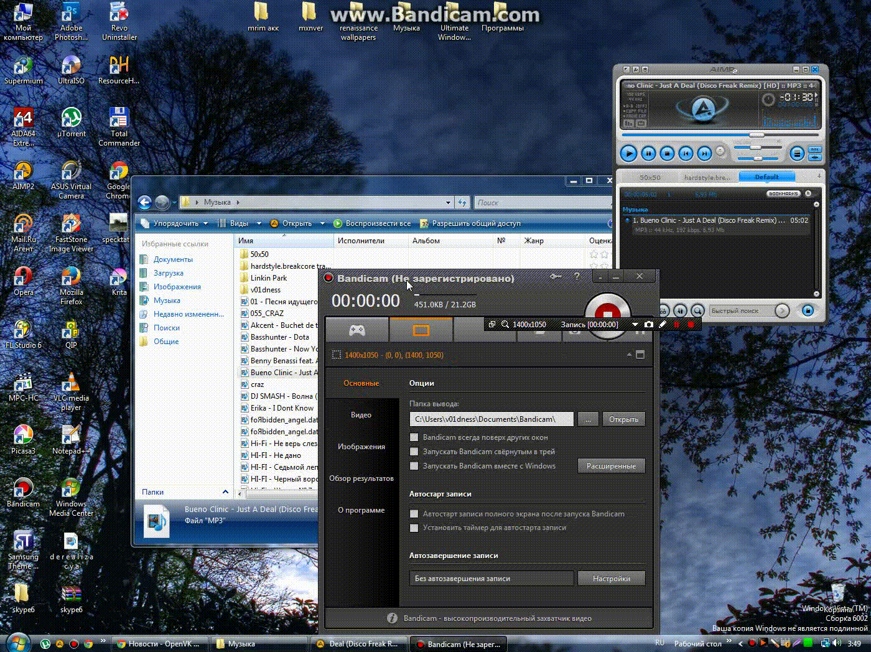Expand the capture area options arrow
This screenshot has height=652, width=871.
pos(629,355)
